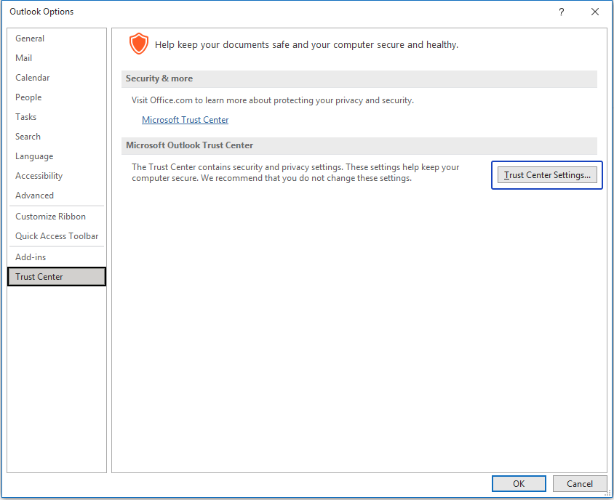Screen dimensions: 614x500
Task: Open Trust Center Settings
Action: coord(546,175)
